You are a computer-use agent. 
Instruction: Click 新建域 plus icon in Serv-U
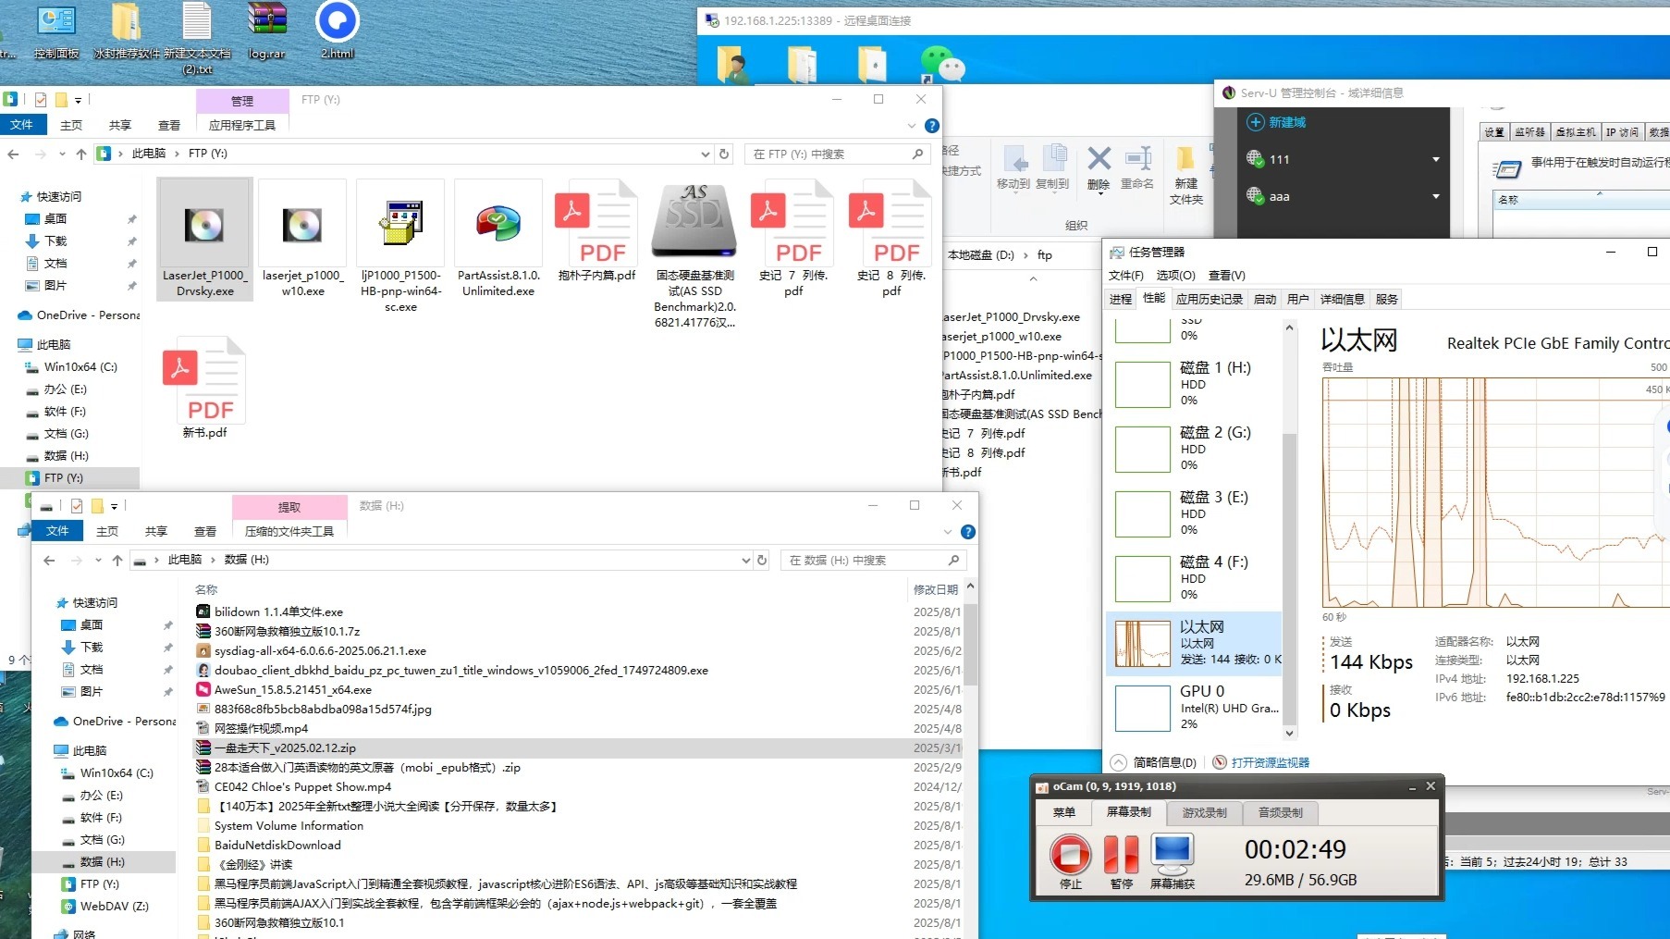(1255, 122)
